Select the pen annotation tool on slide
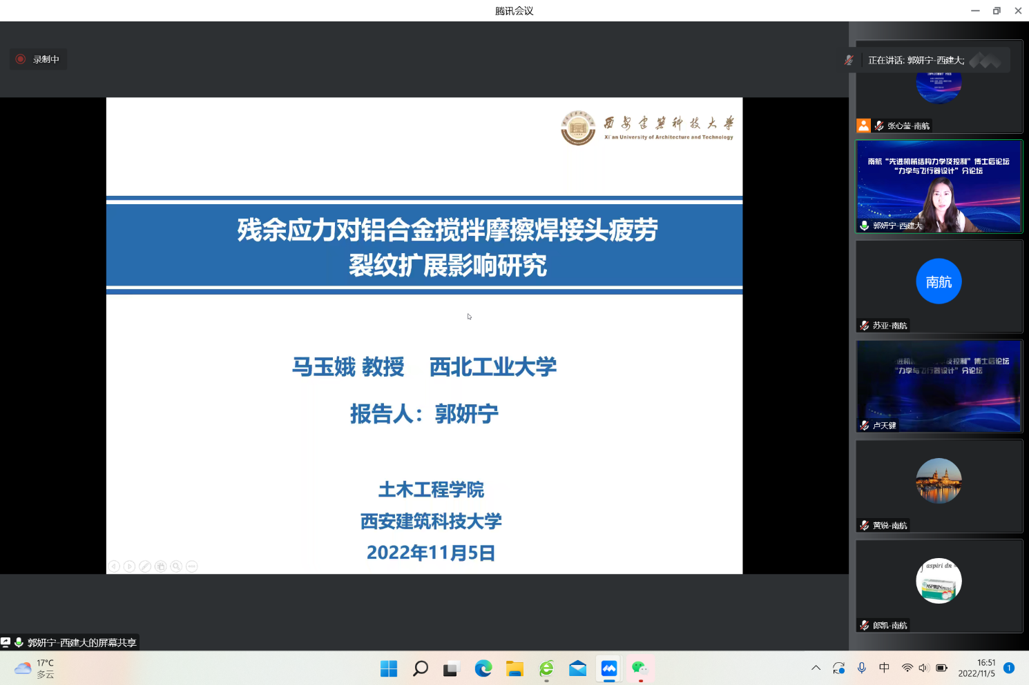 click(145, 566)
